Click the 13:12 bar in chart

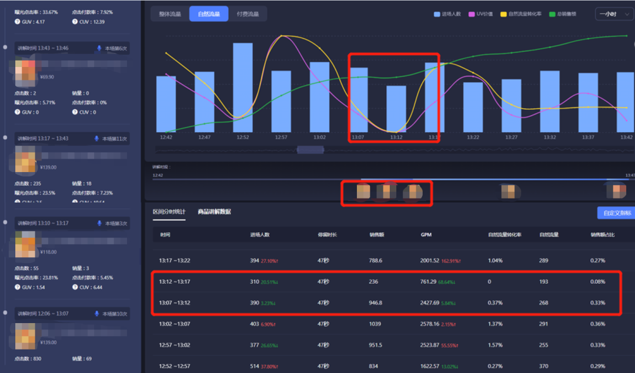tap(396, 109)
